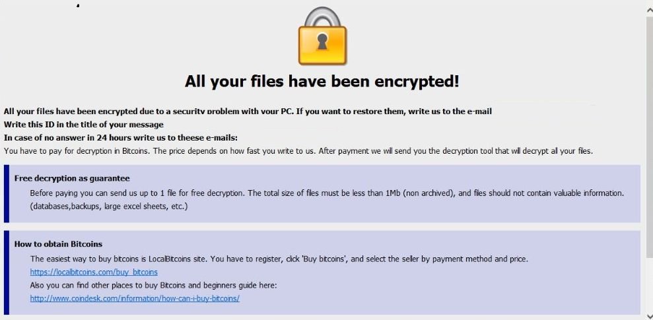Open the localbitcoins.com buy bitcoins link
Image resolution: width=653 pixels, height=320 pixels.
point(94,272)
